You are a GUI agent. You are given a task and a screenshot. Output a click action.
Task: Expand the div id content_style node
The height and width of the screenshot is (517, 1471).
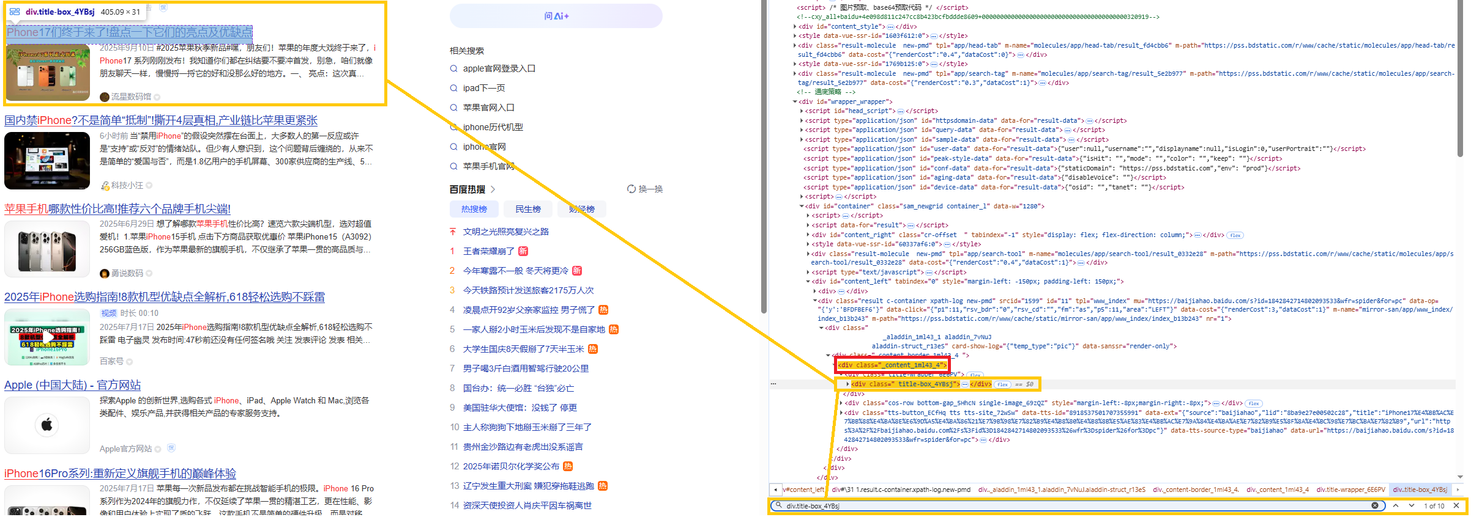click(x=795, y=26)
